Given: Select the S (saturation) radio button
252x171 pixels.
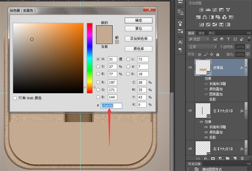Looking at the screenshot, I should (98, 66).
